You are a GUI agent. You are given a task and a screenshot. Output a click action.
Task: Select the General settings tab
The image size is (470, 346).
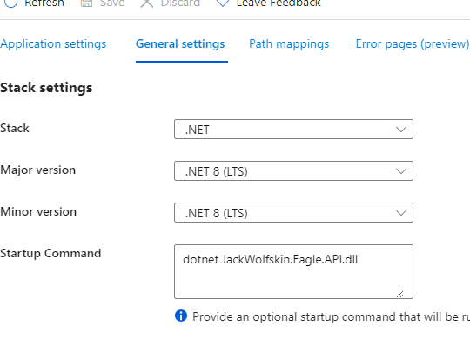180,44
